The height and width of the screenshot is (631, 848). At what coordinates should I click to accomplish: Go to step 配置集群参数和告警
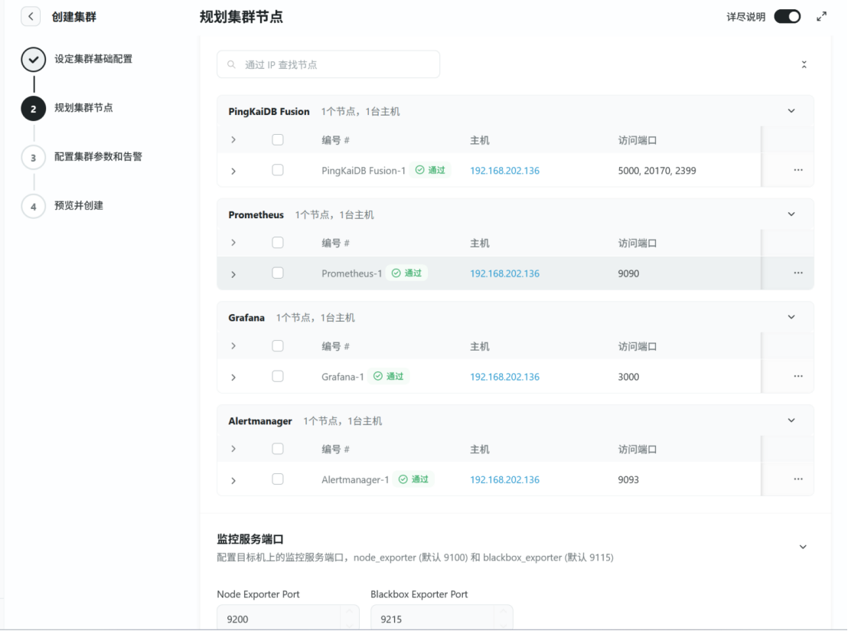click(98, 157)
